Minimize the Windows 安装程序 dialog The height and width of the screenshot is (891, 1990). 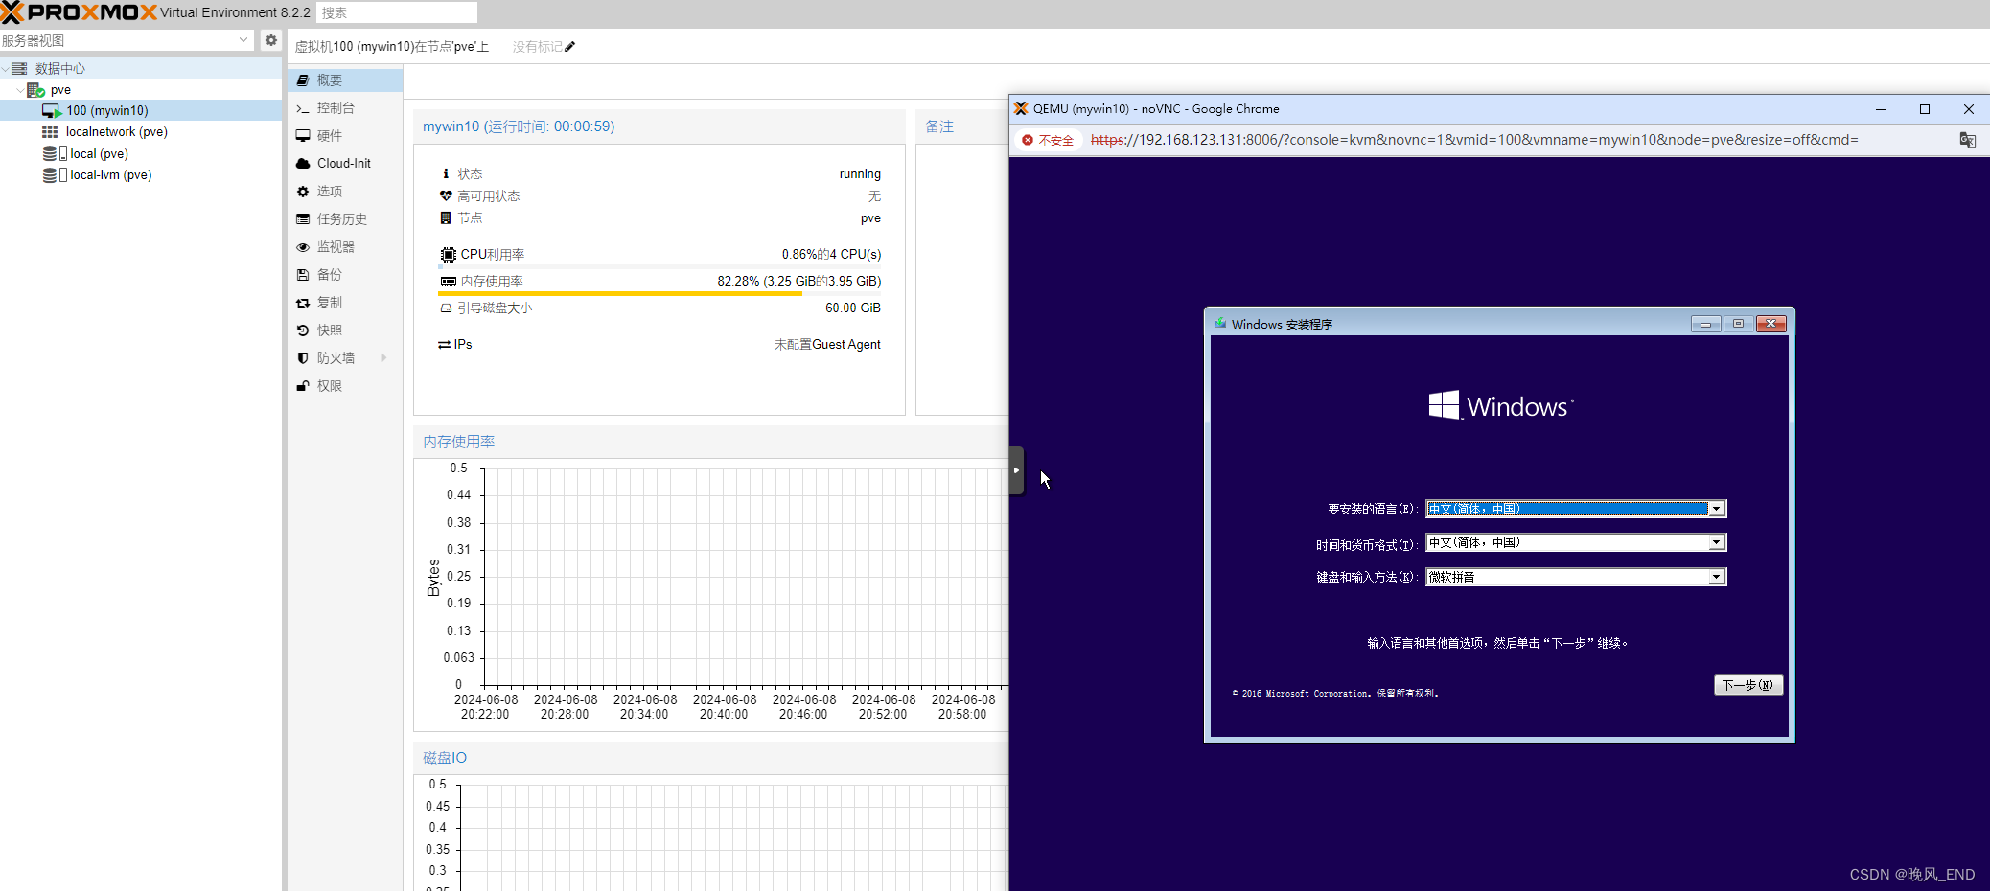pyautogui.click(x=1705, y=324)
